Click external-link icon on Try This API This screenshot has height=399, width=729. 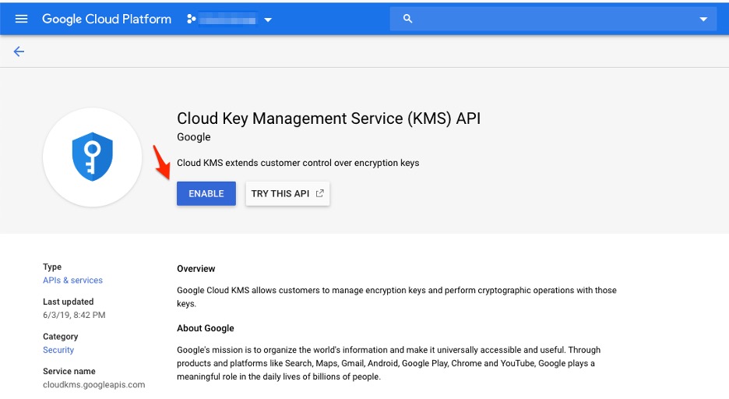(x=319, y=193)
